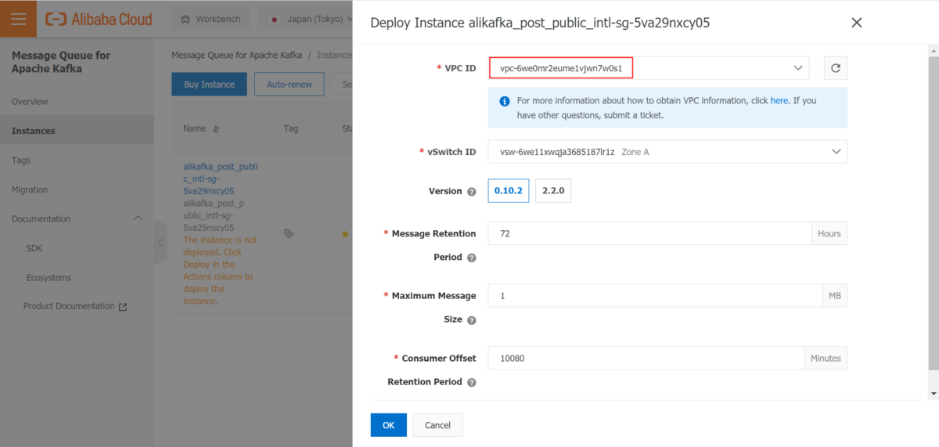Click the OK button
Viewport: 939px width, 447px height.
point(389,425)
